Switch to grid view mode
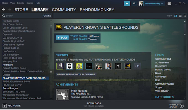 (185, 16)
